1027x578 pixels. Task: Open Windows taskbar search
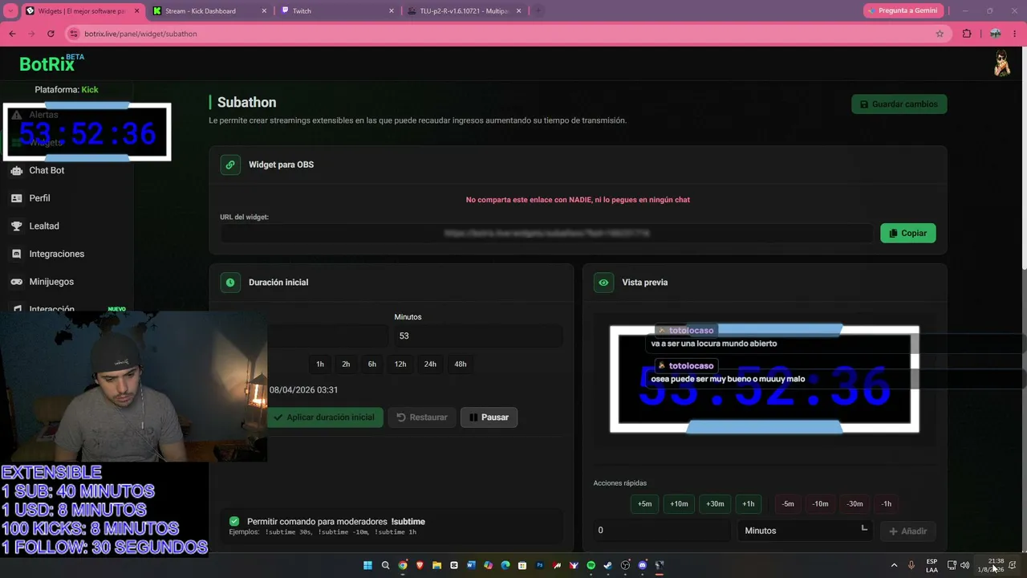pyautogui.click(x=385, y=565)
